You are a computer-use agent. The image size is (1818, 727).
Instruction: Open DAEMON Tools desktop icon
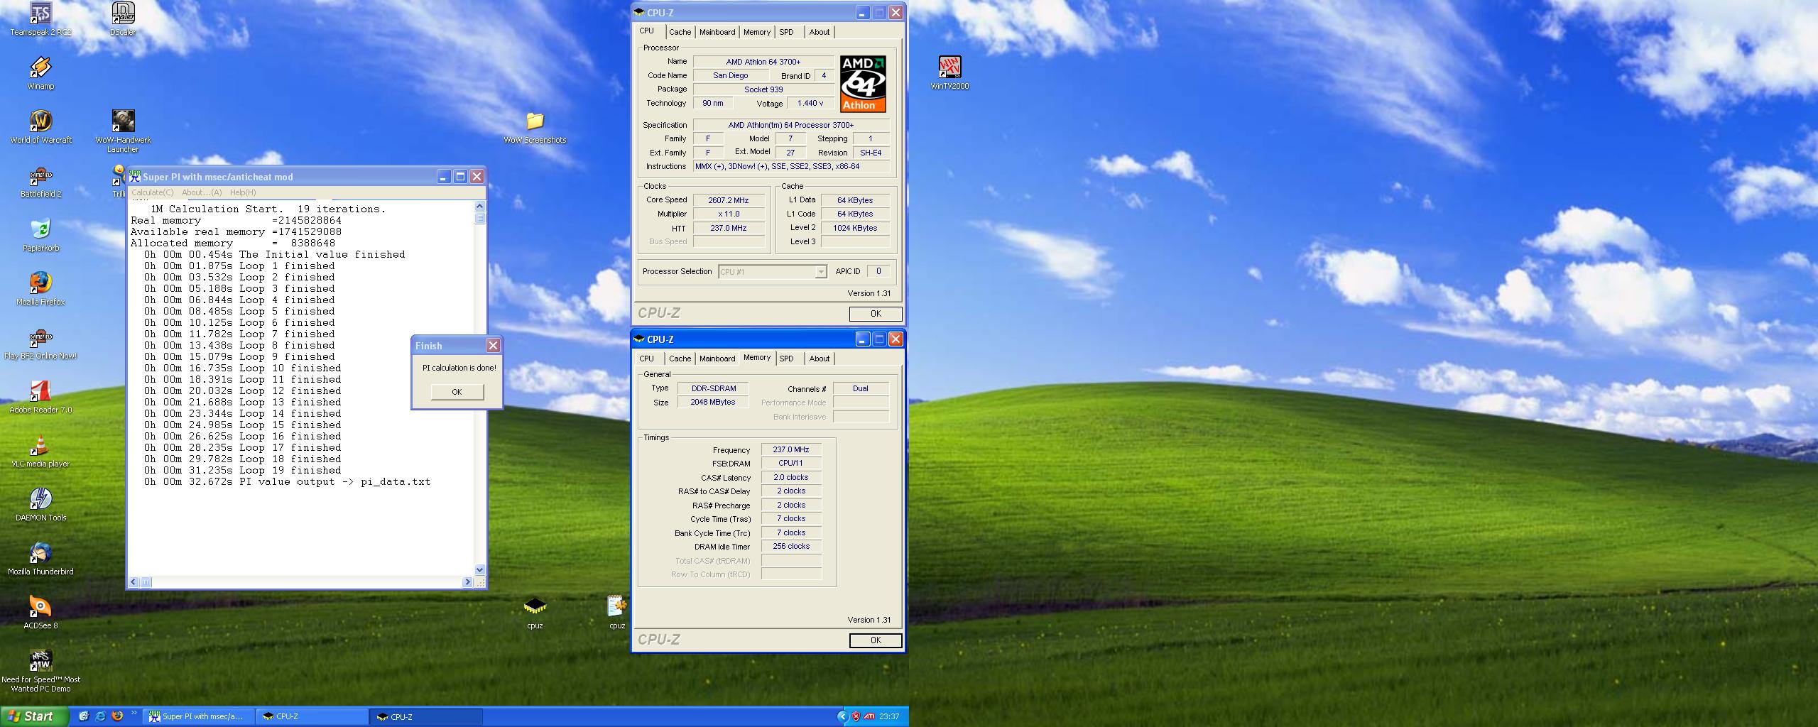click(40, 500)
